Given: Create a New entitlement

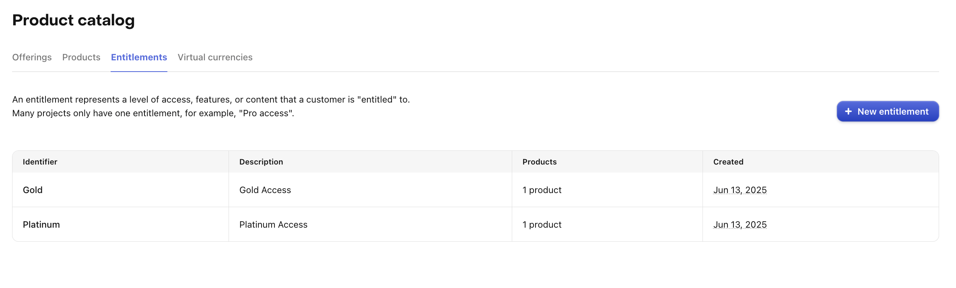Looking at the screenshot, I should 888,111.
